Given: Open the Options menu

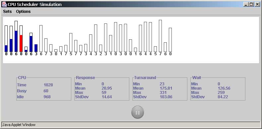Looking at the screenshot, I should coord(23,12).
